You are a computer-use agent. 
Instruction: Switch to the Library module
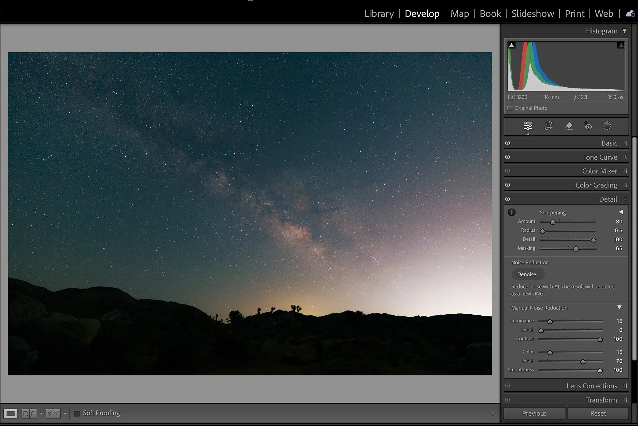pos(379,14)
